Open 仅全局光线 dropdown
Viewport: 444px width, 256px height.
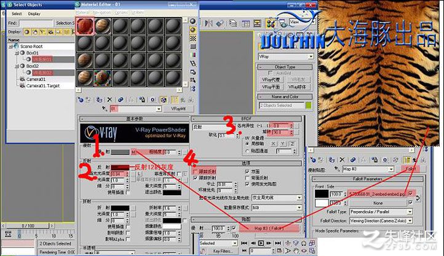(299, 198)
